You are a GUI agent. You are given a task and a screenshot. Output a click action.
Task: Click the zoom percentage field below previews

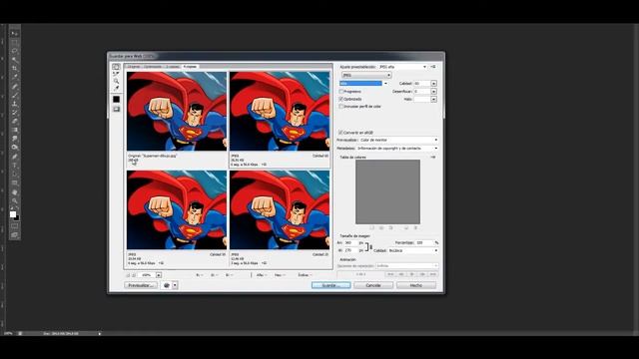click(x=147, y=275)
